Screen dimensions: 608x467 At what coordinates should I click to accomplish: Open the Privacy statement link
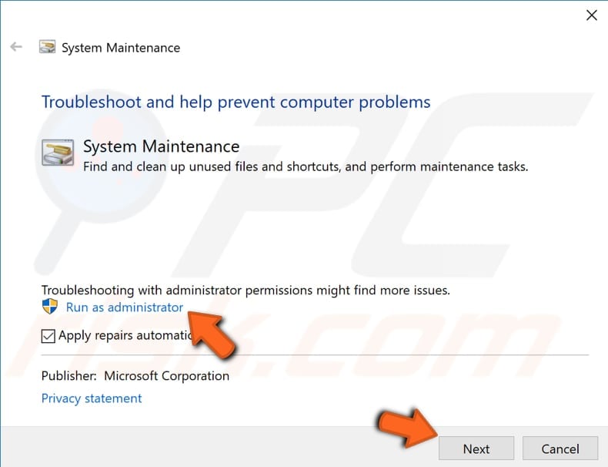[92, 398]
